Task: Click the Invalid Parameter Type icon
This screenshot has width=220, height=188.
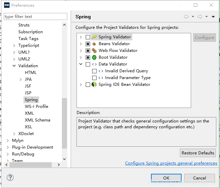Action: [101, 78]
